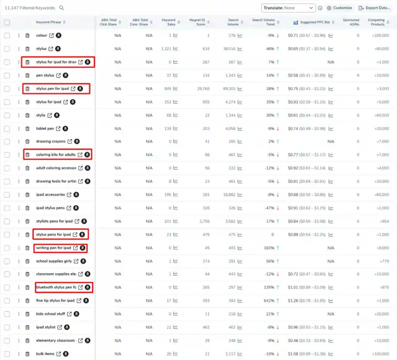
Task: Delete the 'kids school stuff' keyword
Action: pos(28,314)
